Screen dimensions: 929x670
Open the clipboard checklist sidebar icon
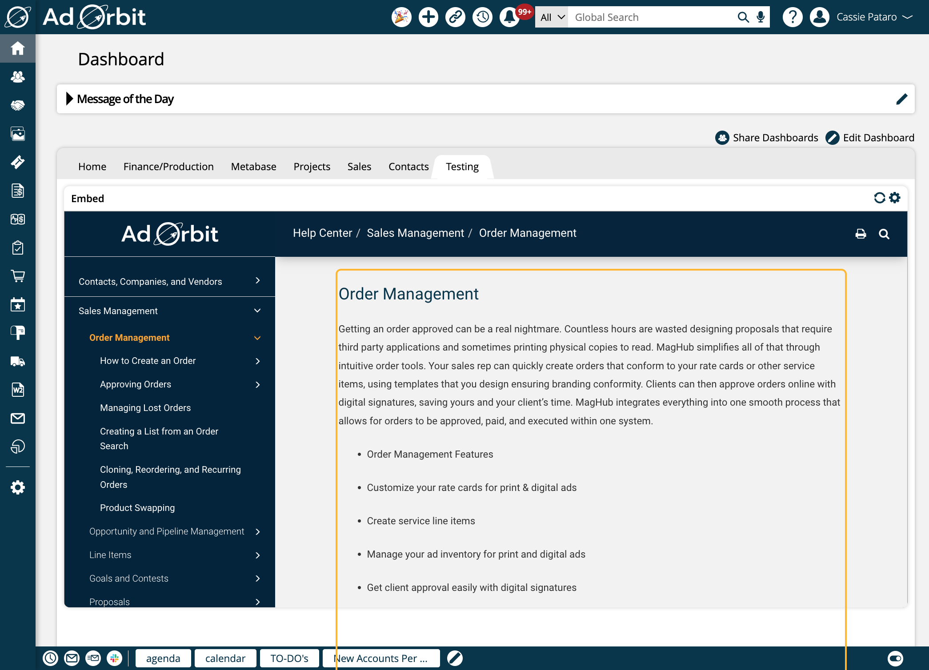18,247
